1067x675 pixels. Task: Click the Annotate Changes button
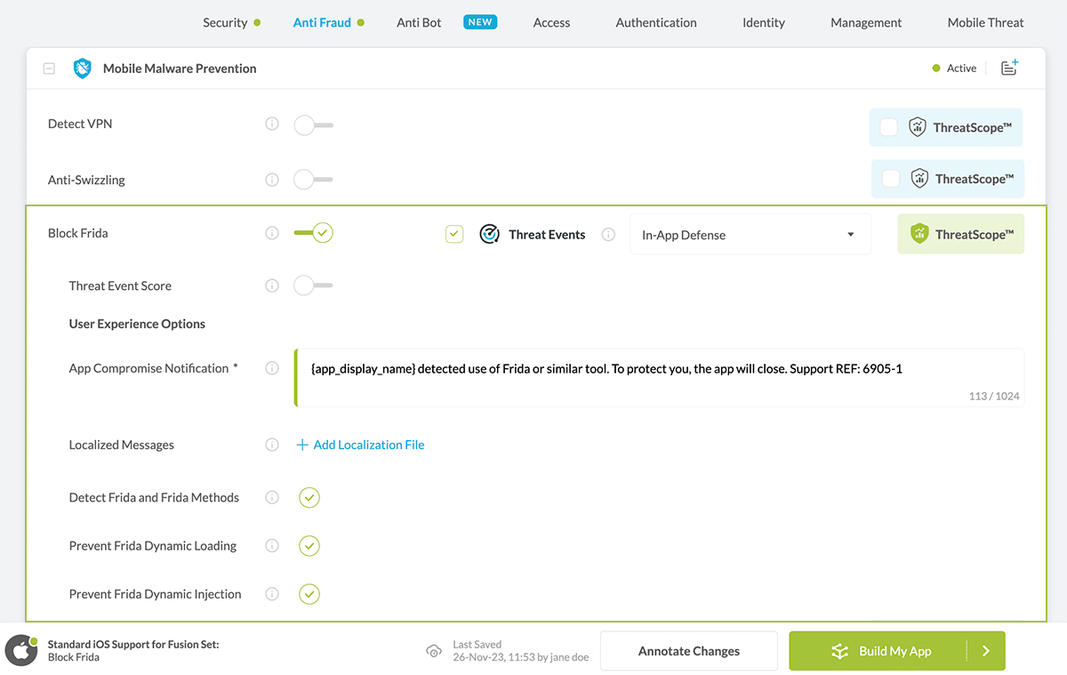click(x=688, y=651)
